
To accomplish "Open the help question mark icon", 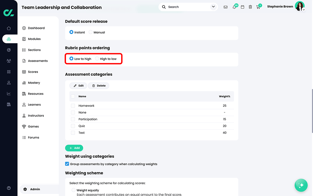I will [x=9, y=188].
